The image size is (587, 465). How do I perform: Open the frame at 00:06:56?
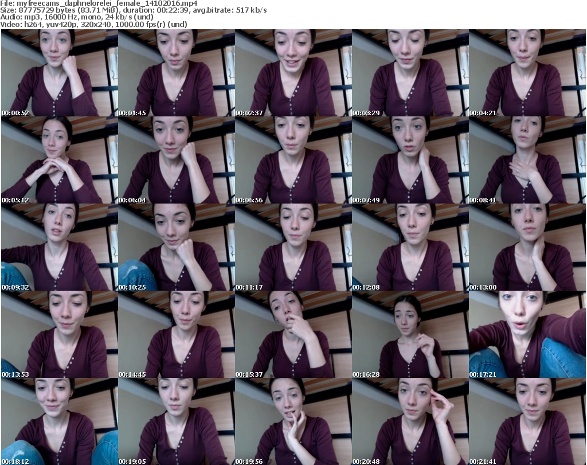(x=293, y=160)
